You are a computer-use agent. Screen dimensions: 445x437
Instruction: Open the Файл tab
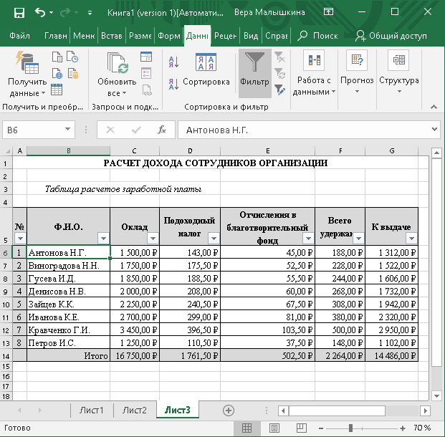[x=20, y=35]
